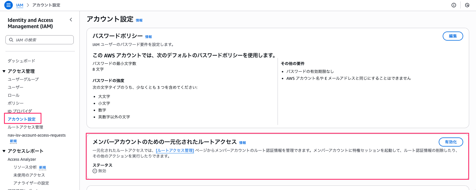Click 情報 link beside パスワードポリシー
This screenshot has width=476, height=190.
(148, 37)
